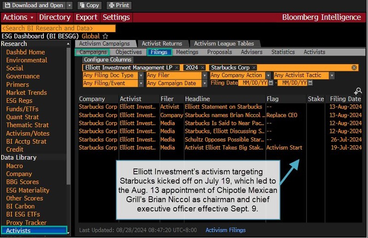Select the Filings sub-tab
Image resolution: width=368 pixels, height=238 pixels.
(x=159, y=52)
